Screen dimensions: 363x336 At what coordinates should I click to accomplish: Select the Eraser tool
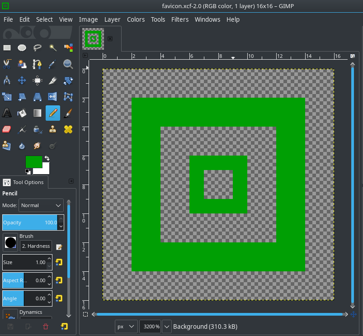click(7, 129)
